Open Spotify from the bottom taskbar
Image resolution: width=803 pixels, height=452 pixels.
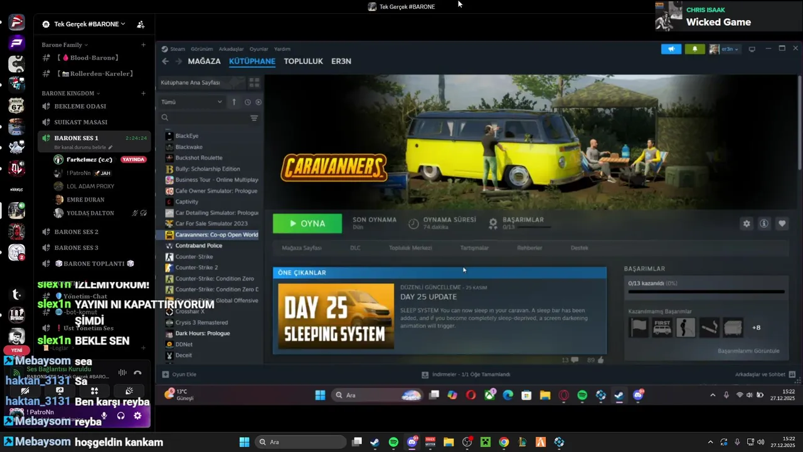pos(393,442)
